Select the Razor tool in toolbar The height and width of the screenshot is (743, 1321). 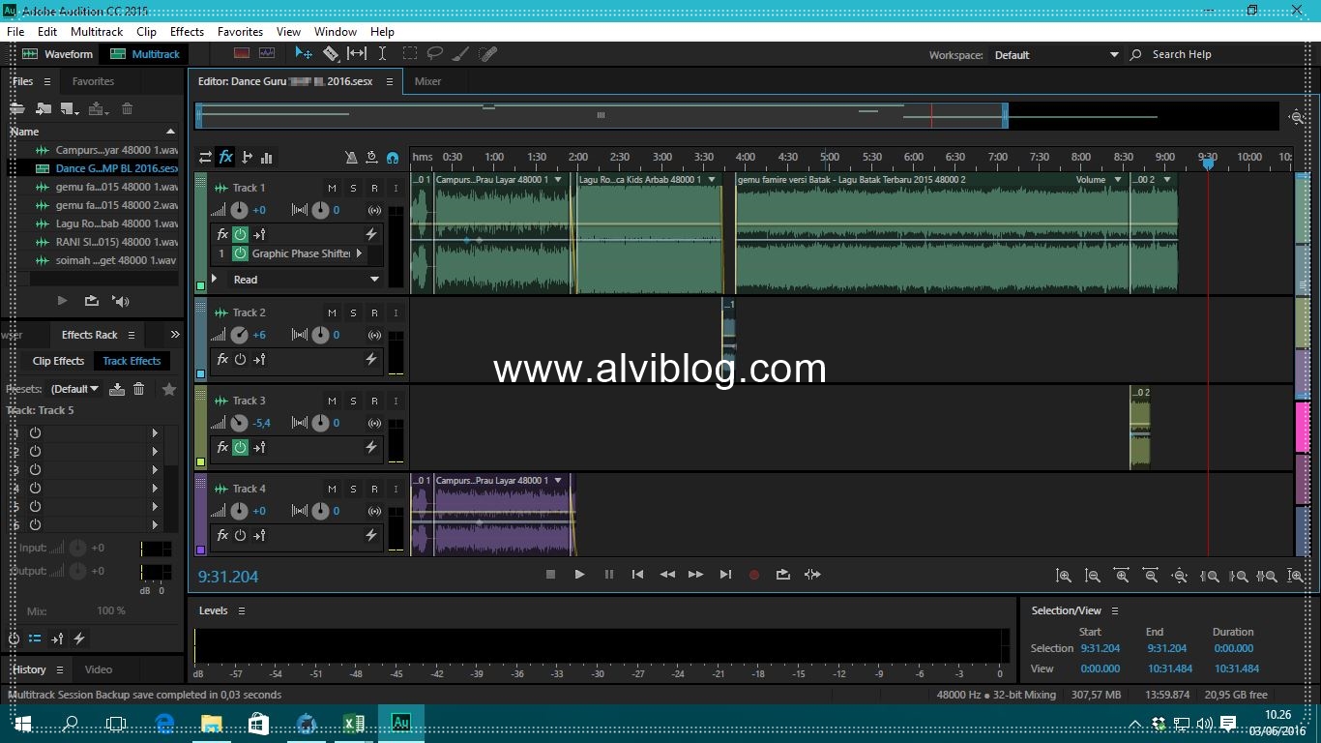[331, 54]
